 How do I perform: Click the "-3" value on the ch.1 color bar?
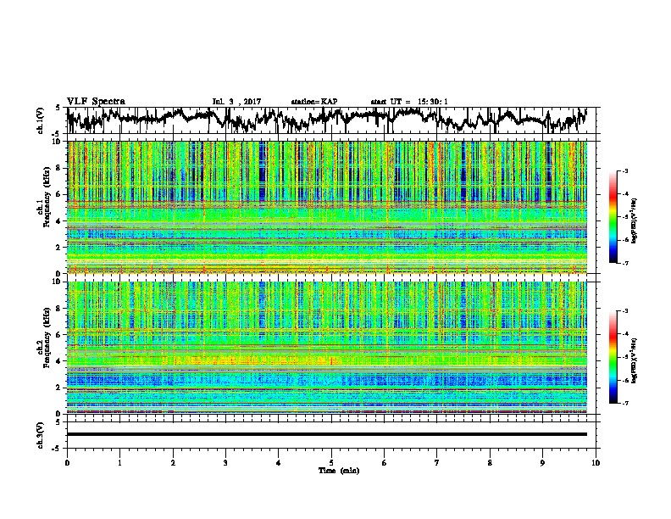coord(624,170)
